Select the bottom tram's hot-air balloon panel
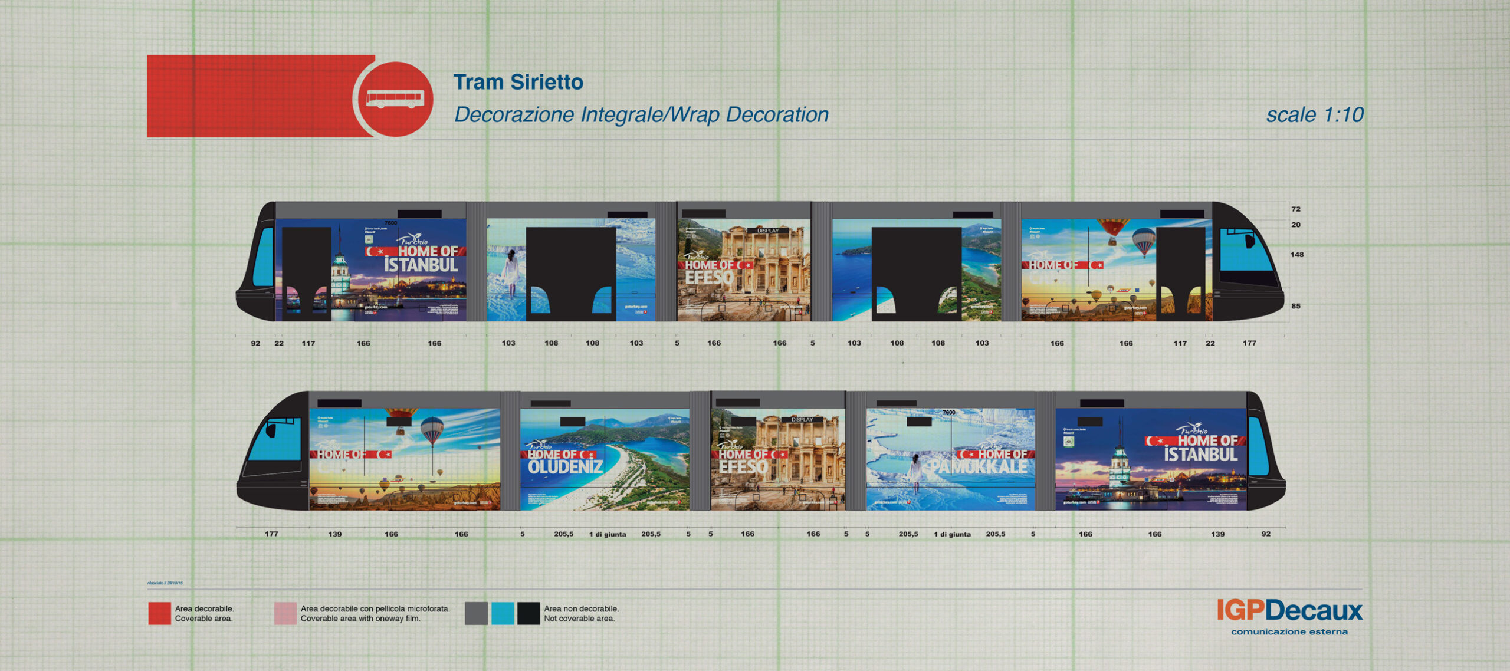 (x=405, y=459)
